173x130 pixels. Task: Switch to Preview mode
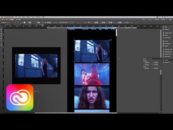156,19
